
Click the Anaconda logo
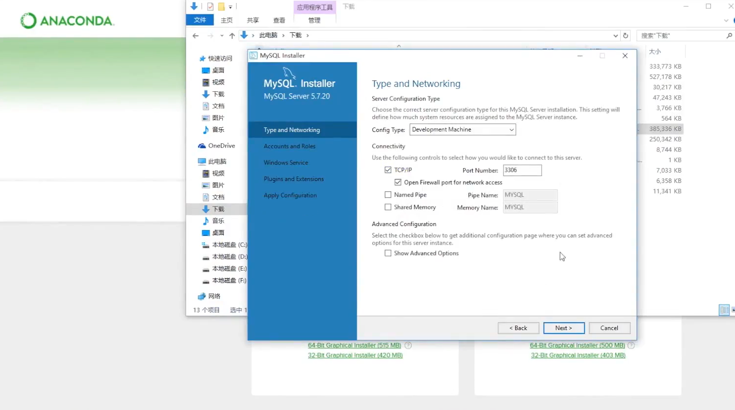67,21
